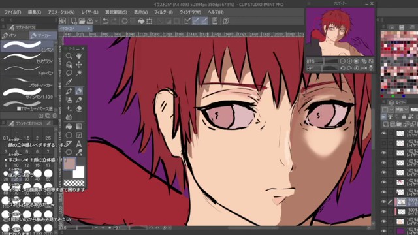Screen dimensions: 418x235
Task: Toggle visibility eye of top layer
Action: click(x=383, y=133)
